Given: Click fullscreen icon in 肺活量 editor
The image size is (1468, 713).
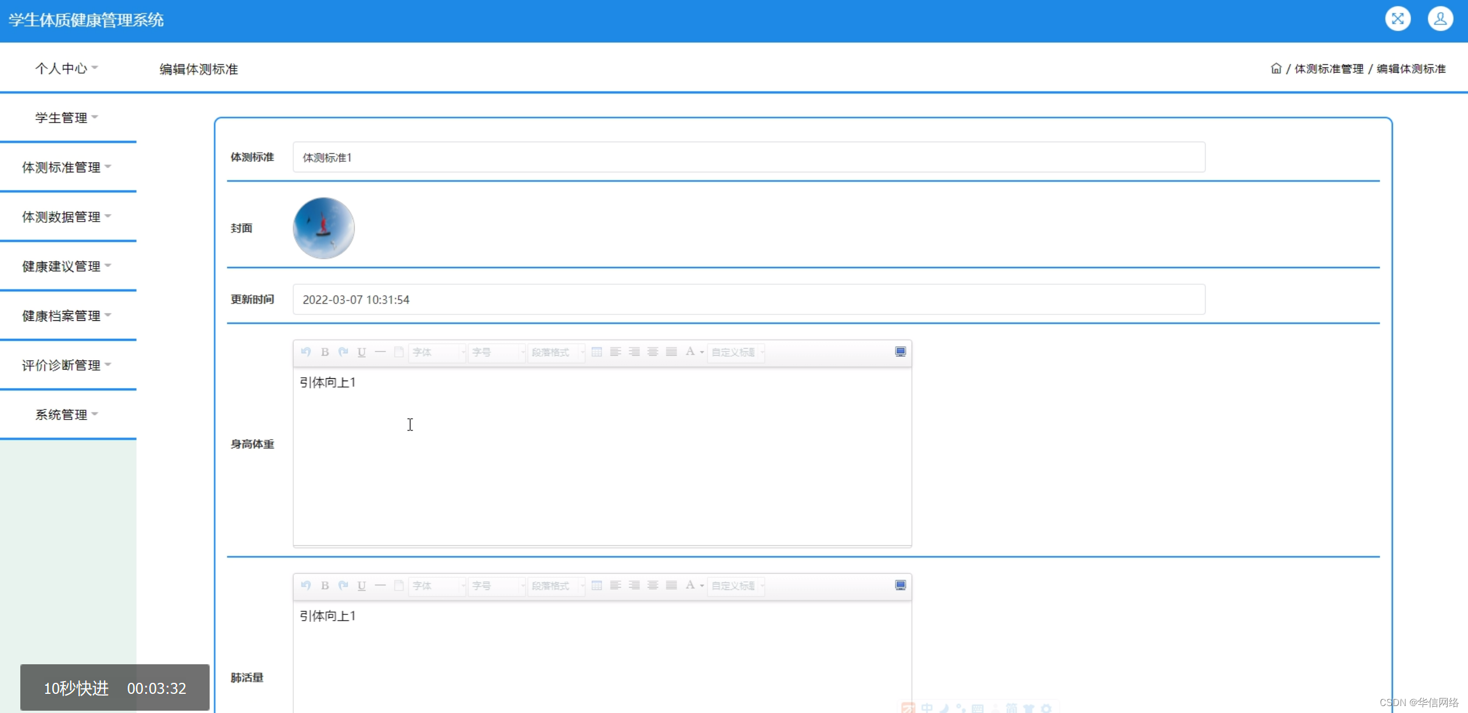Looking at the screenshot, I should [x=900, y=585].
